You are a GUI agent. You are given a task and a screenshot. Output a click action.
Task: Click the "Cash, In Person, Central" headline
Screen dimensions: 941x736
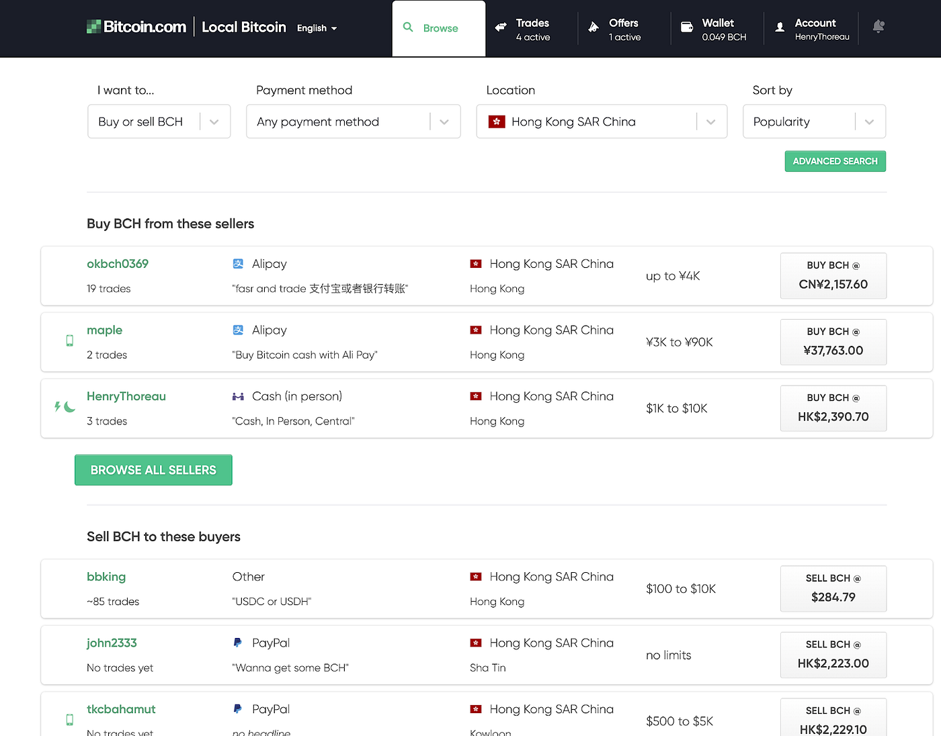click(x=294, y=421)
